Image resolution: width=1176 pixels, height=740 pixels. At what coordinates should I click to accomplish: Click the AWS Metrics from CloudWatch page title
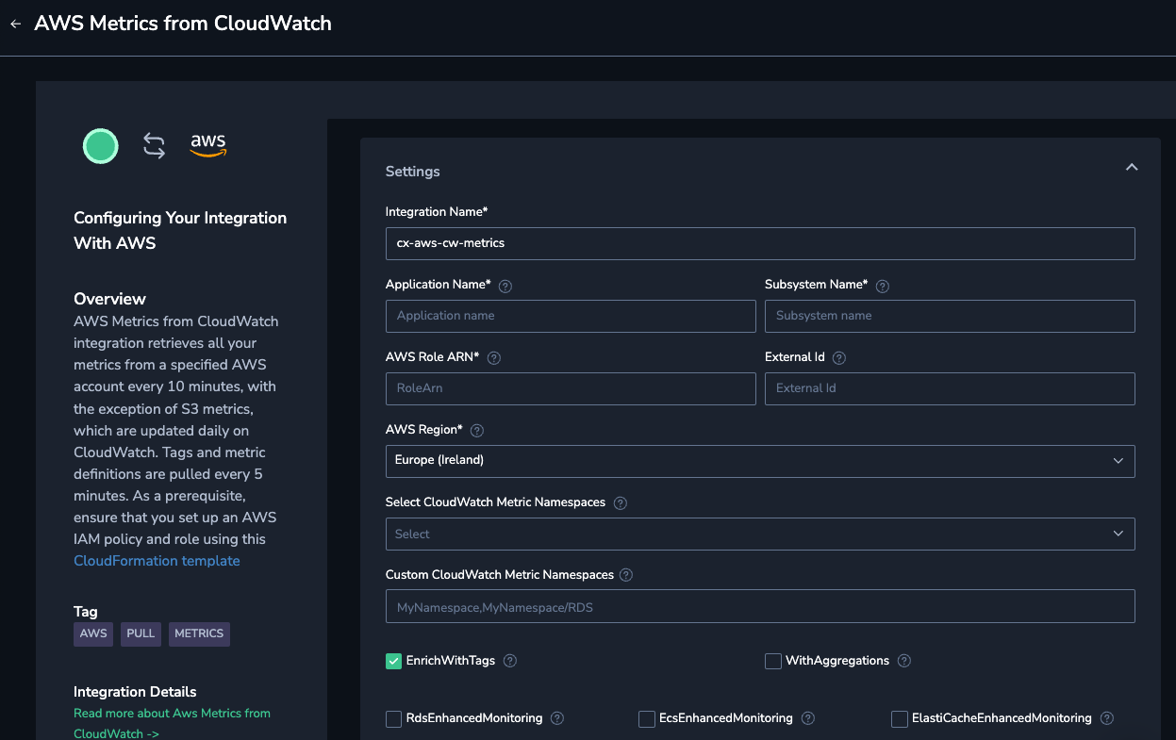point(183,24)
